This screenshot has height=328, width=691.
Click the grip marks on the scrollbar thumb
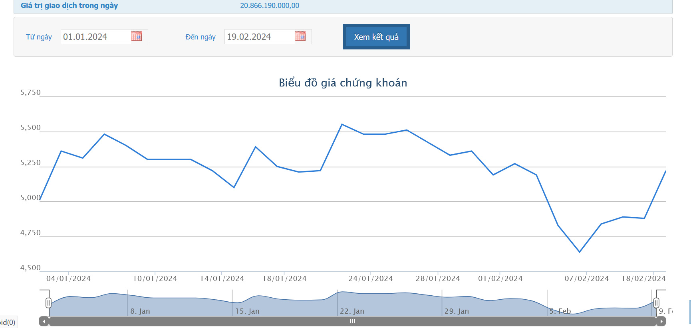pyautogui.click(x=352, y=321)
